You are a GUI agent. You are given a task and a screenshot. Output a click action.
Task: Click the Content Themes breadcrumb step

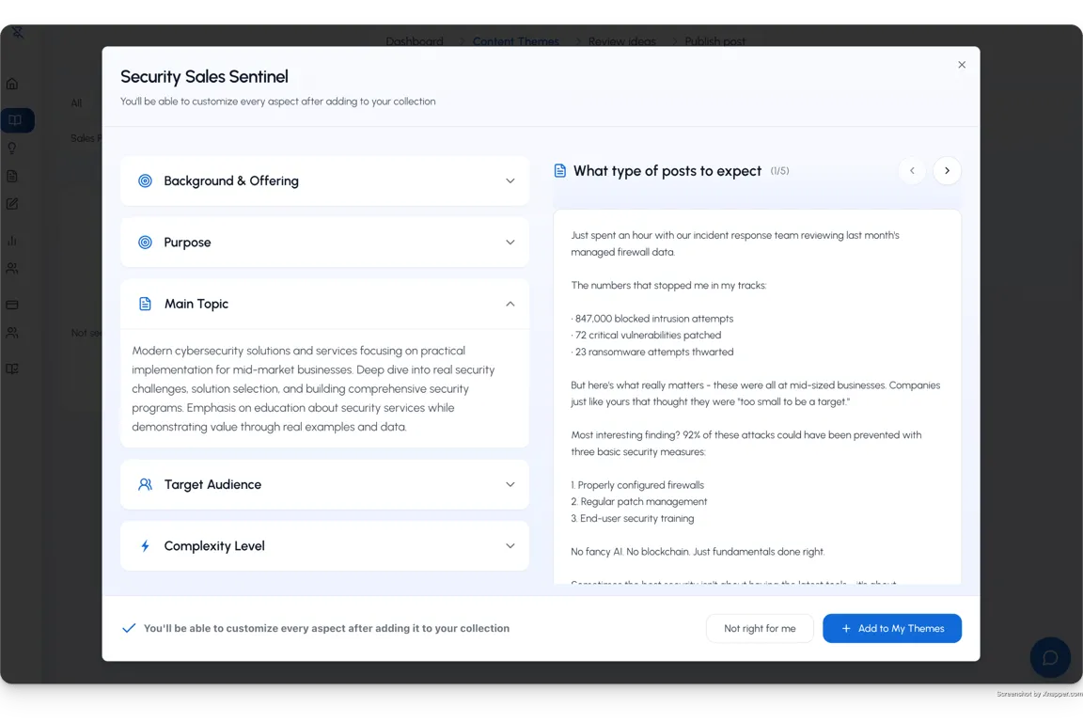tap(515, 41)
